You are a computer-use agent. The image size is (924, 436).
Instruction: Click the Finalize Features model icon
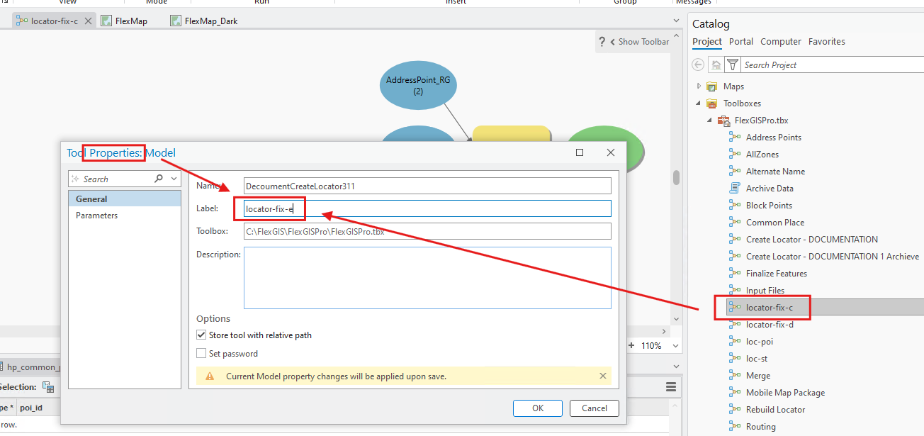[734, 273]
